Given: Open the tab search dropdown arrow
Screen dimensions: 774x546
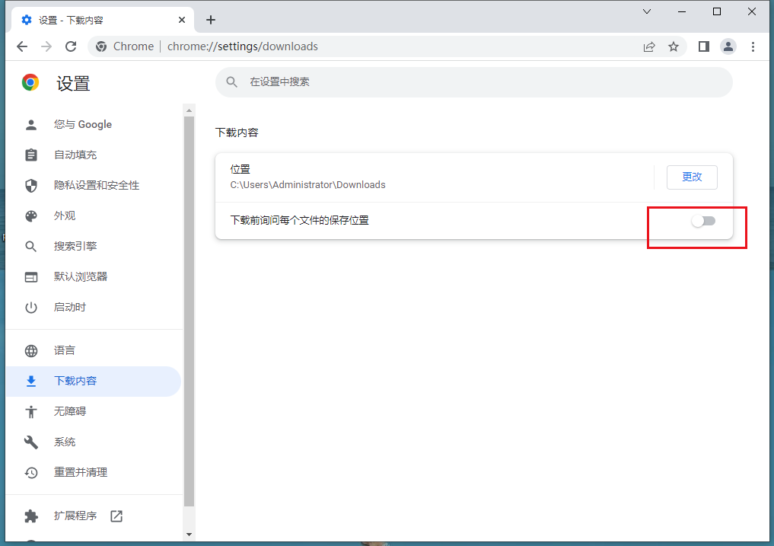Looking at the screenshot, I should point(647,11).
